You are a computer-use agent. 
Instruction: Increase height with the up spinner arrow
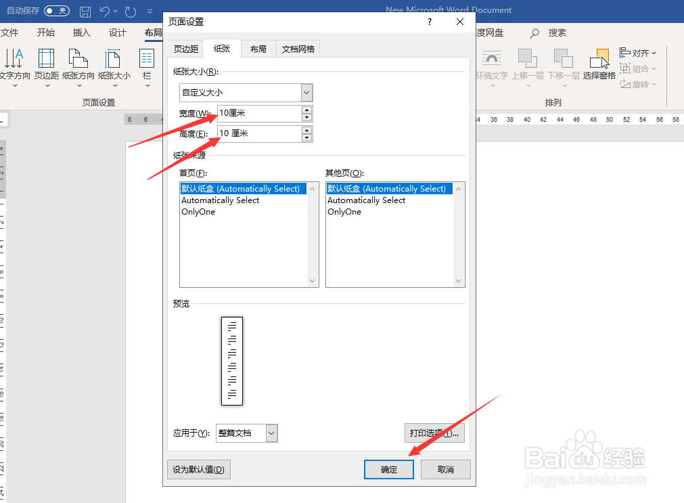click(307, 130)
